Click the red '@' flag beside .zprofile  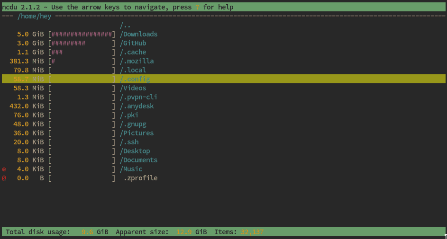(x=4, y=178)
